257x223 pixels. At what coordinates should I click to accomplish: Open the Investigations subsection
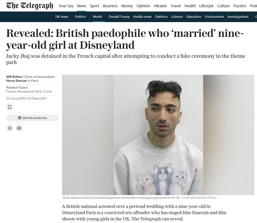pyautogui.click(x=238, y=17)
